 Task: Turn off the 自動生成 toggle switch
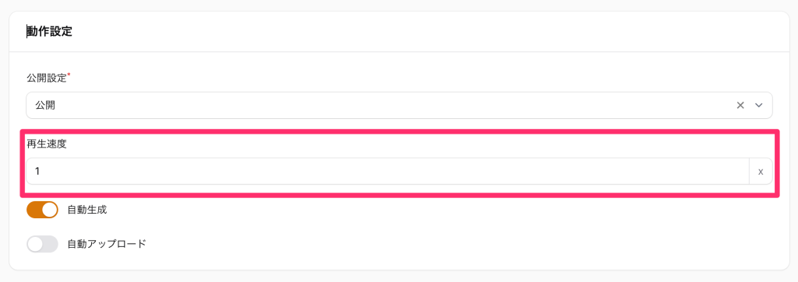click(x=42, y=210)
